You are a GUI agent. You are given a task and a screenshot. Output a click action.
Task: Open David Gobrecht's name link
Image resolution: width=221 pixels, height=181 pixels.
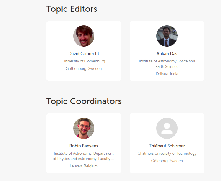coord(84,54)
